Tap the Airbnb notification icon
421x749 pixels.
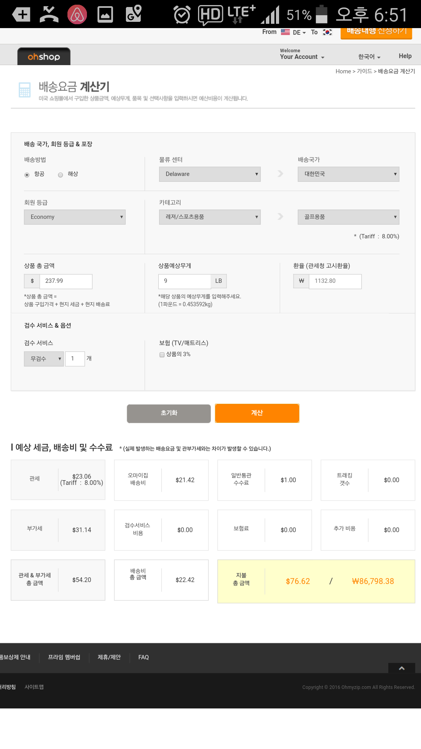(x=77, y=15)
